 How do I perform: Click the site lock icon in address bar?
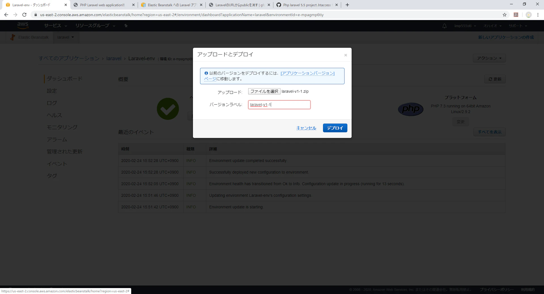pos(35,15)
